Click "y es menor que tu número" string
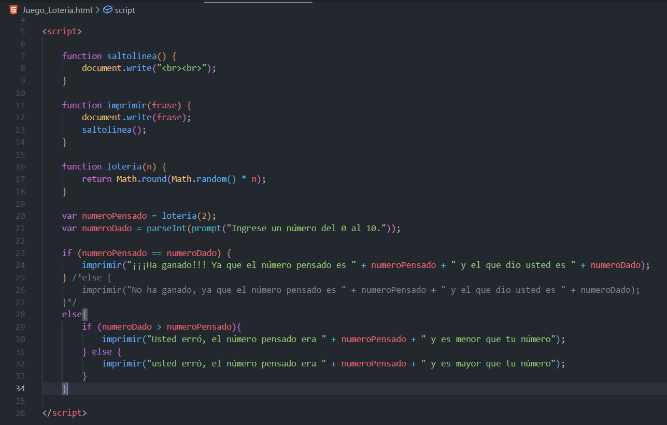Image resolution: width=667 pixels, height=425 pixels. pos(488,339)
